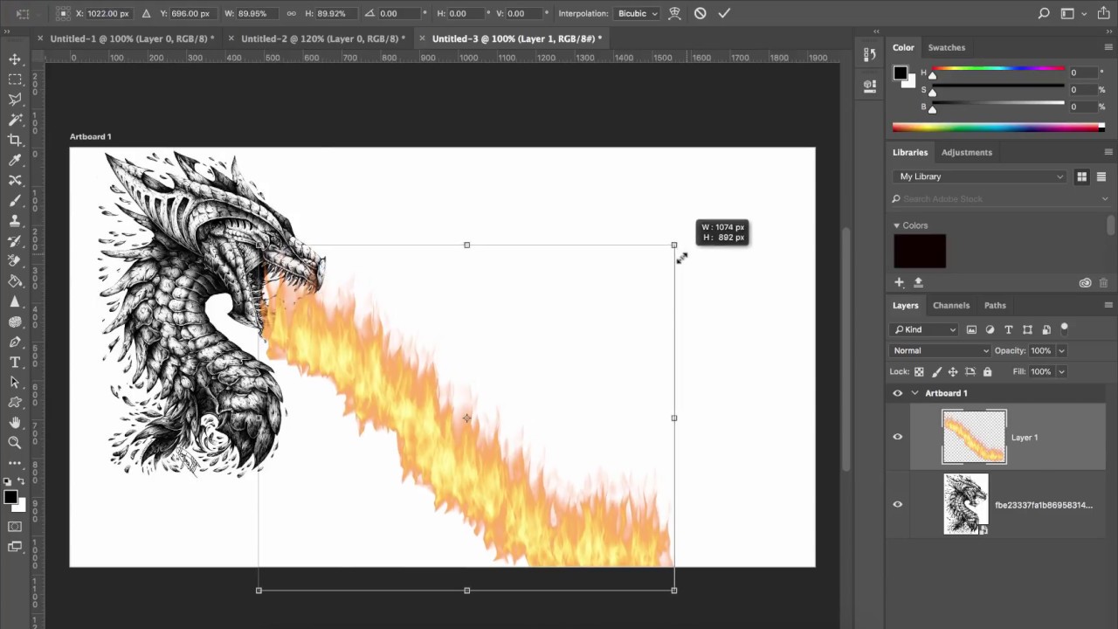Open the Libraries panel menu

(1108, 152)
